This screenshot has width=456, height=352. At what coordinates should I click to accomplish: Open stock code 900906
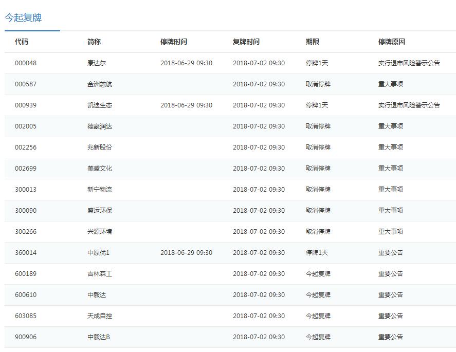[x=26, y=337]
